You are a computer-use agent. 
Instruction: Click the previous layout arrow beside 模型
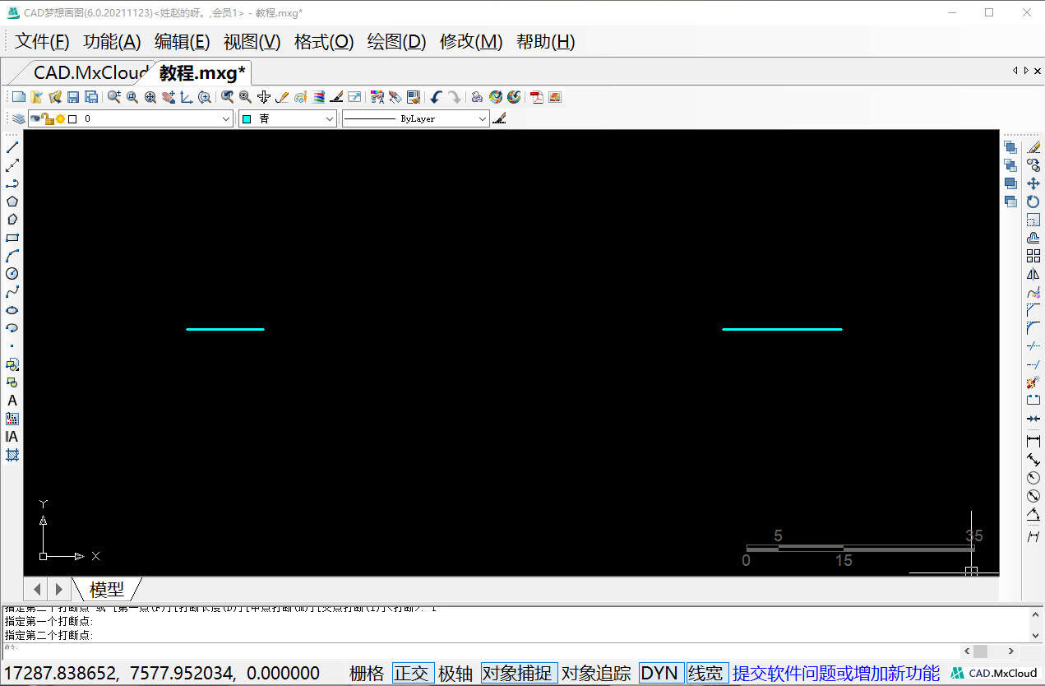[x=36, y=589]
